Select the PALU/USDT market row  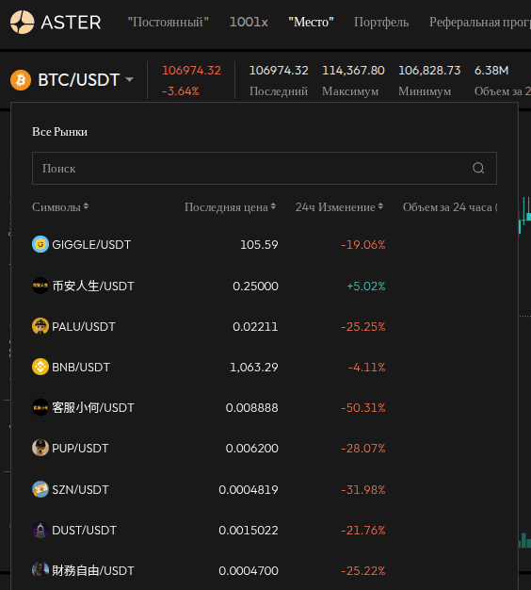[265, 327]
